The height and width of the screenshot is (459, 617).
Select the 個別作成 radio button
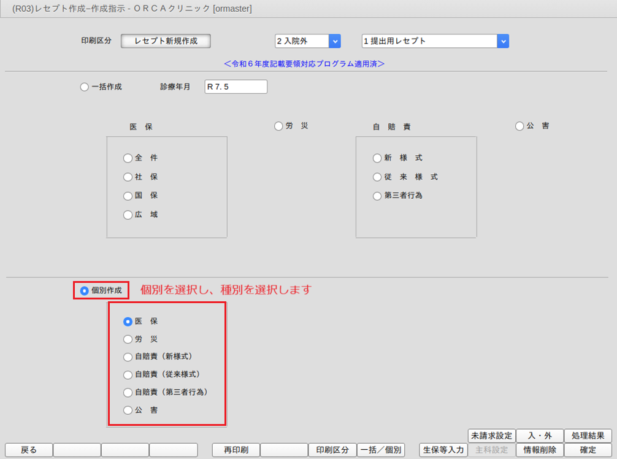[85, 290]
